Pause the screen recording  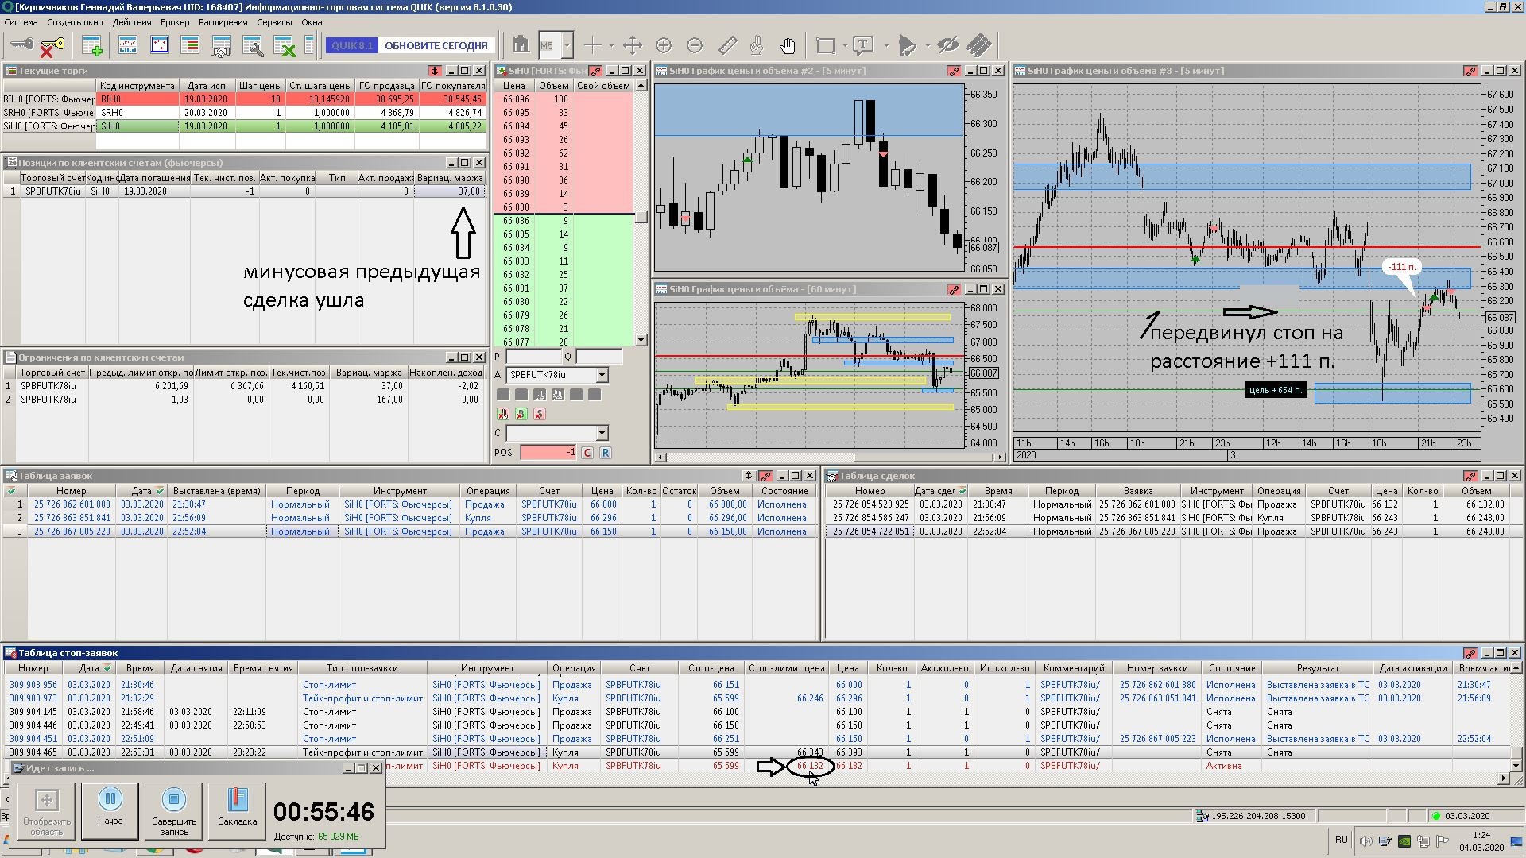pyautogui.click(x=110, y=810)
